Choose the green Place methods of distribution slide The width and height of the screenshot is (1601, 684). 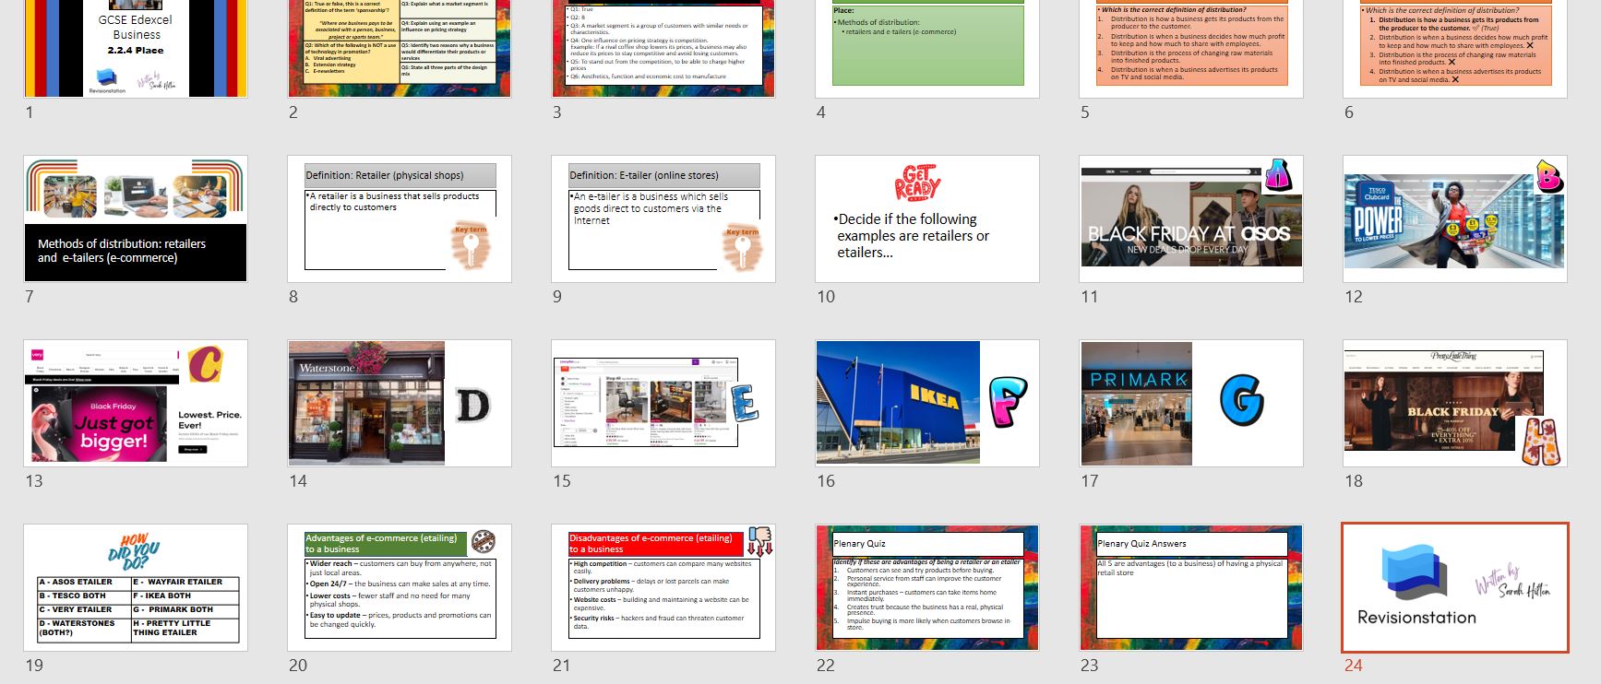click(927, 48)
